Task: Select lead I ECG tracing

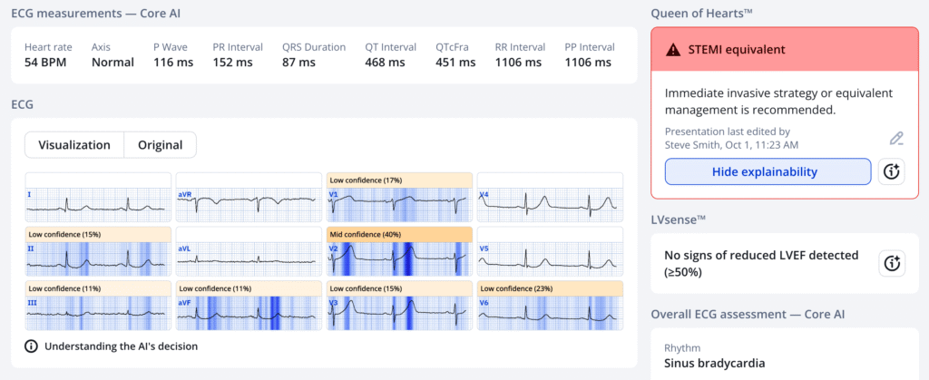Action: [x=97, y=201]
